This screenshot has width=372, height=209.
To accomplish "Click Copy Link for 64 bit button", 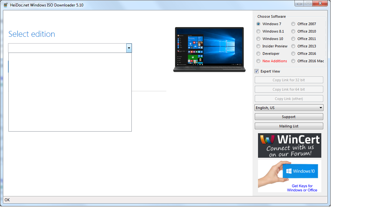I will 289,89.
